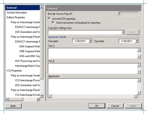Click the tree vertical scrollbar thumb

[x=41, y=44]
